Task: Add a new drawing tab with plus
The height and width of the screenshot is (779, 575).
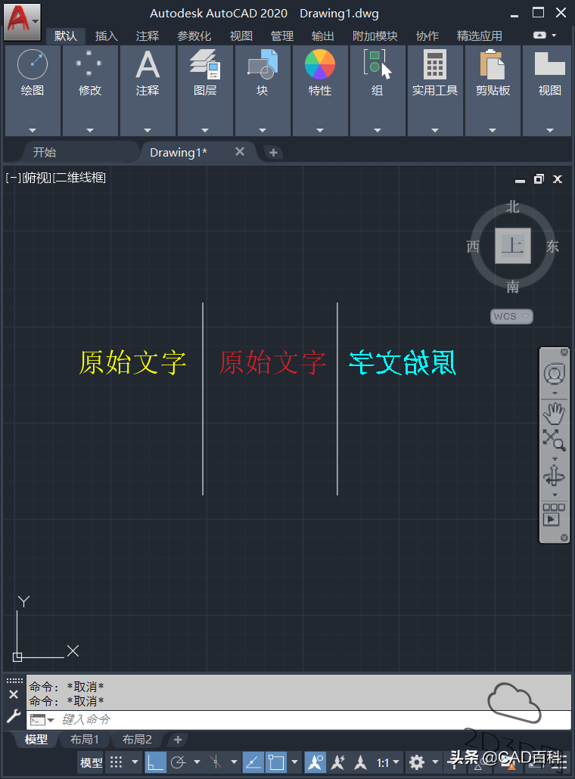Action: tap(273, 153)
